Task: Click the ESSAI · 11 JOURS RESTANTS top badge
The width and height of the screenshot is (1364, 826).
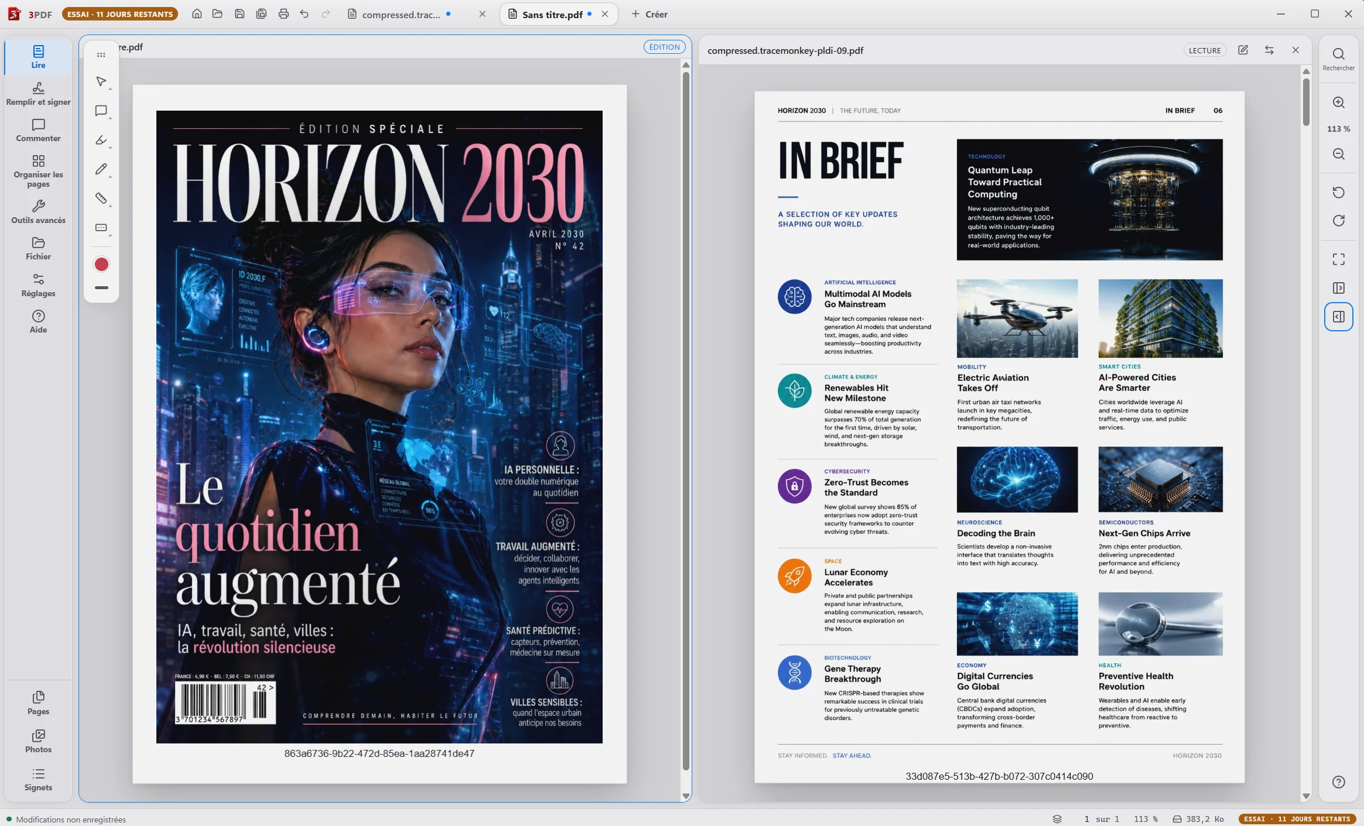Action: point(120,14)
